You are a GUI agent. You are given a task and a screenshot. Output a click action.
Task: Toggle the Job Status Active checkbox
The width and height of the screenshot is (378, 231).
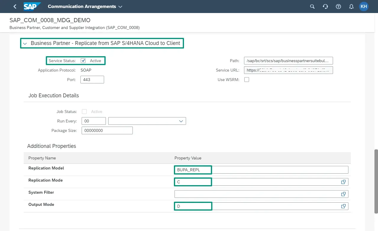click(x=84, y=112)
